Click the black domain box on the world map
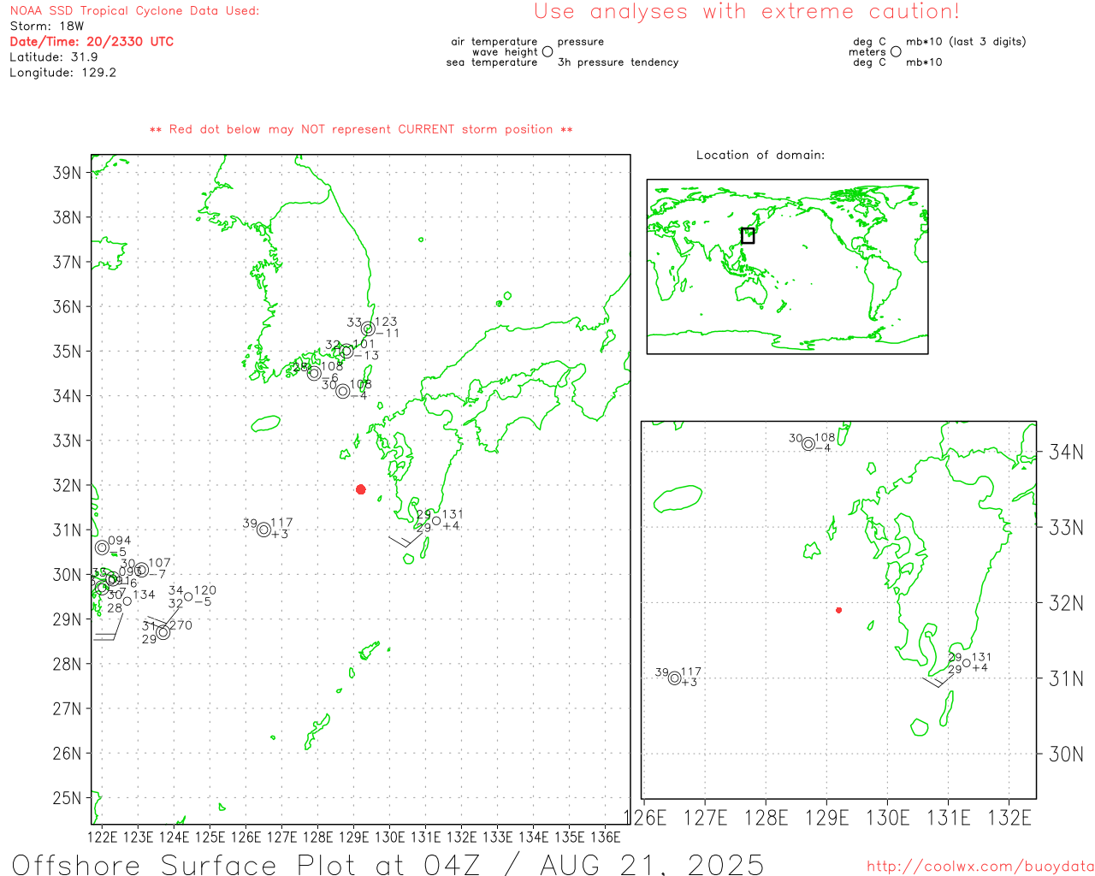The image size is (1095, 876). 748,235
